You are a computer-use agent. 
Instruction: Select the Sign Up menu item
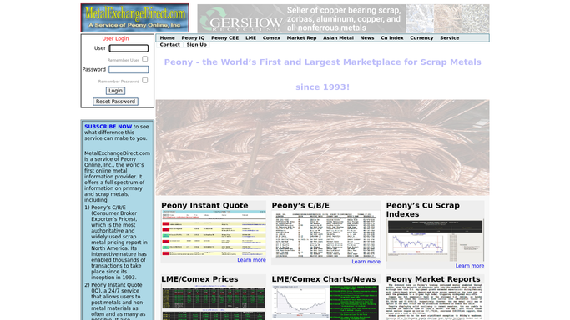[x=197, y=45]
